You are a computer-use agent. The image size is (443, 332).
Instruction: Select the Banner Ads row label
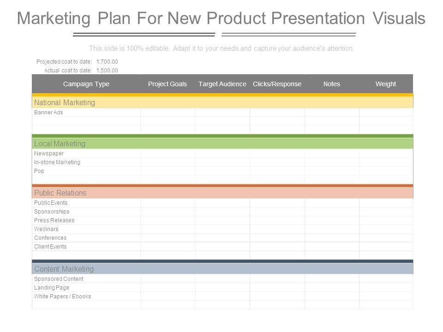[x=48, y=113]
